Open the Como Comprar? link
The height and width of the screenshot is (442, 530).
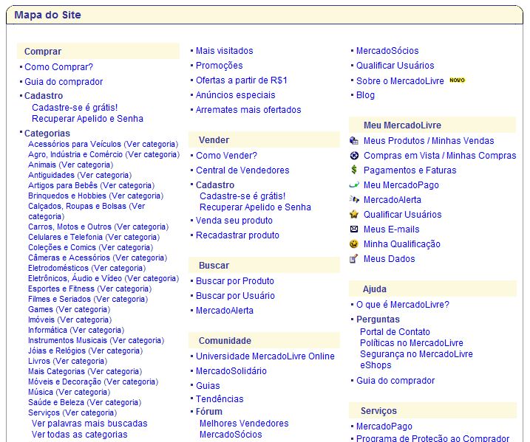(x=58, y=67)
